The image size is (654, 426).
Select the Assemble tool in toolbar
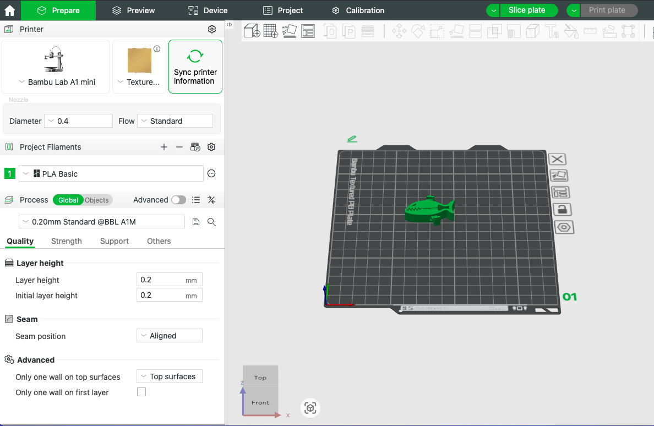(x=609, y=31)
